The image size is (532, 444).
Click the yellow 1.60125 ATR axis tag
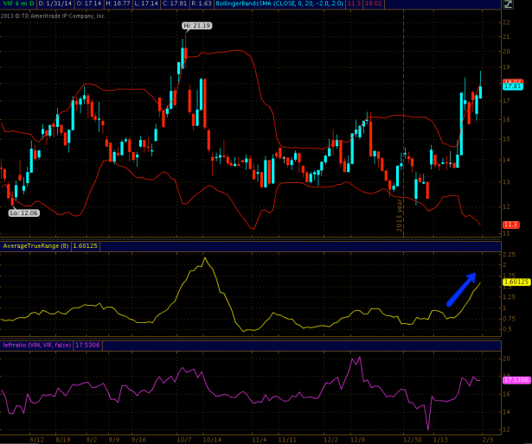coord(514,282)
